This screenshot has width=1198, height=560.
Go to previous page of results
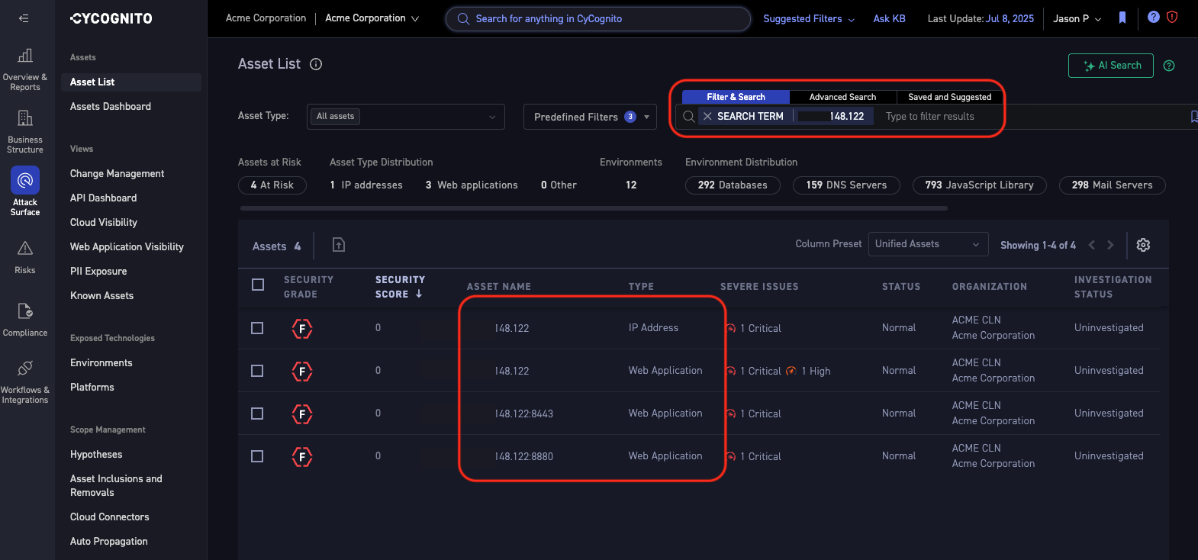click(x=1092, y=245)
